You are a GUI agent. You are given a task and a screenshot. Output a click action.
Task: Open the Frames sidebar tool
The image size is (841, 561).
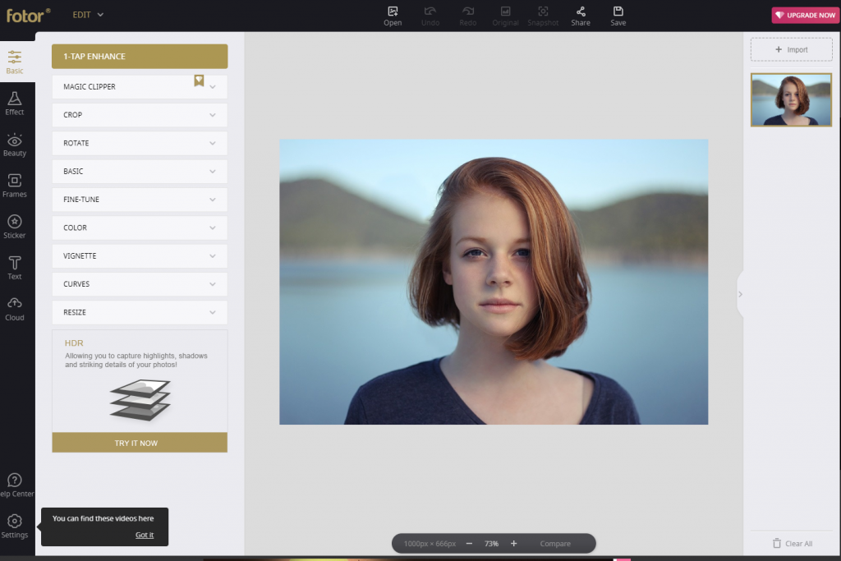tap(15, 186)
